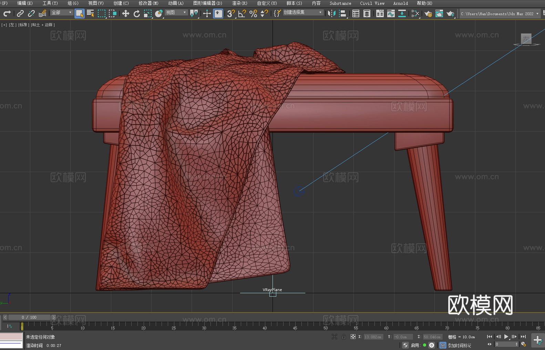545x350 pixels.
Task: Open the Mini Curve Editor icon
Action: coord(9,326)
